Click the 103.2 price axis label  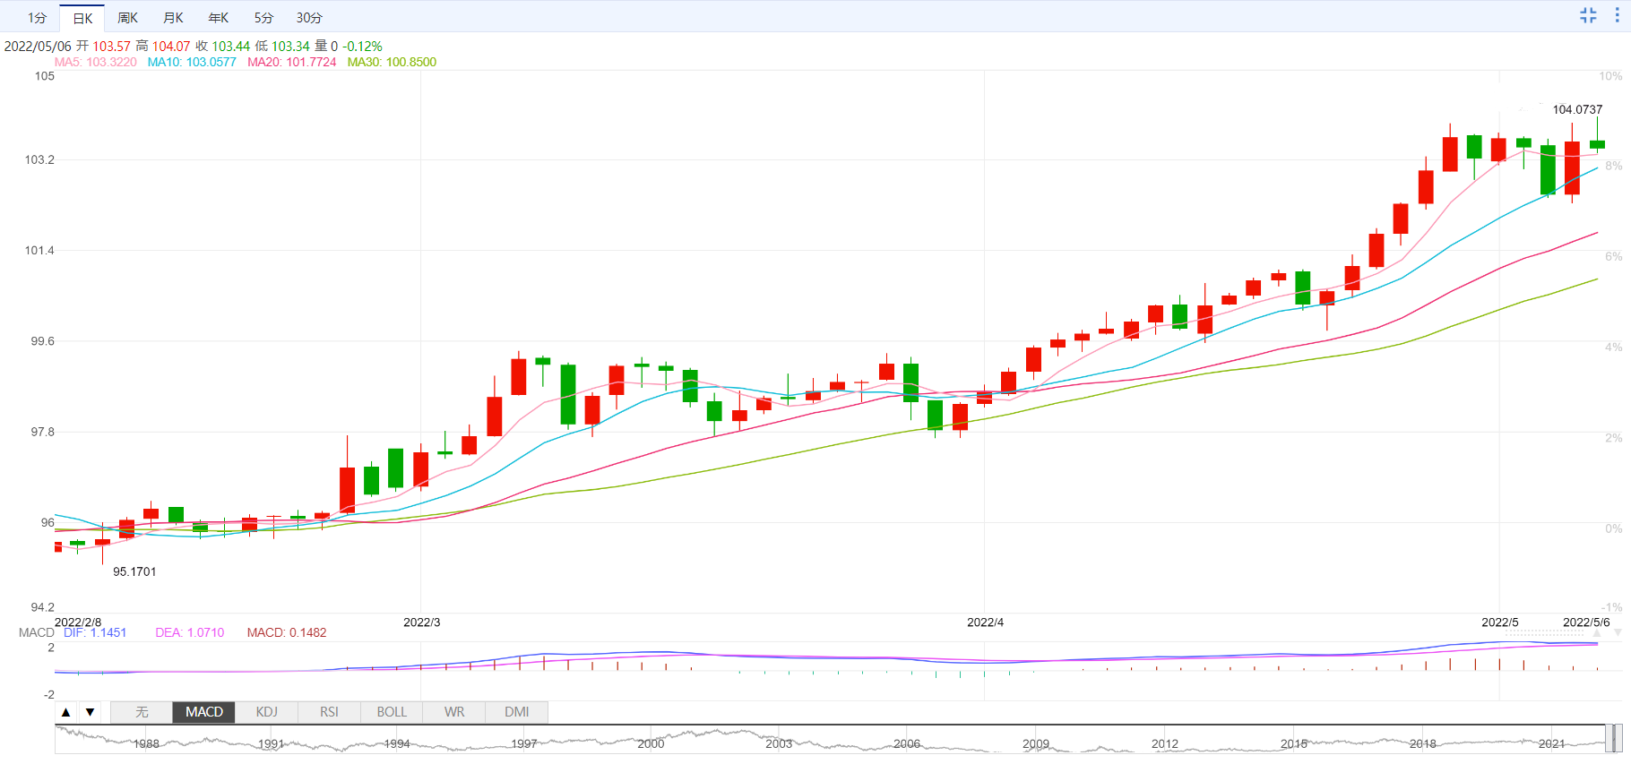[x=39, y=159]
